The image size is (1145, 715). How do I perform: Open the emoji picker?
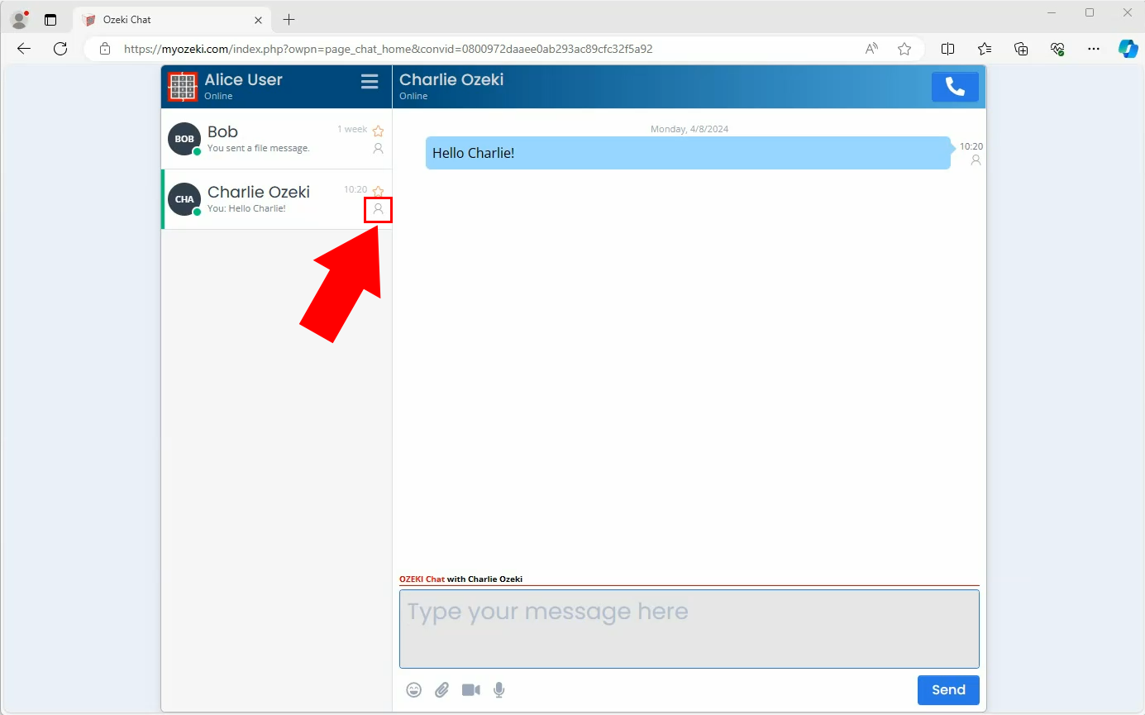[414, 689]
